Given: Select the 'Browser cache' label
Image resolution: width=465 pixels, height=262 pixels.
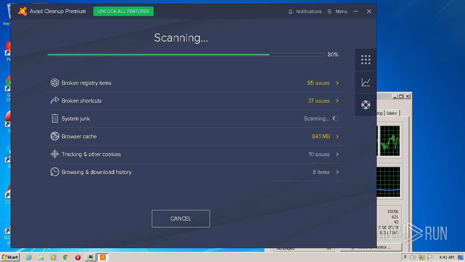Looking at the screenshot, I should click(79, 136).
